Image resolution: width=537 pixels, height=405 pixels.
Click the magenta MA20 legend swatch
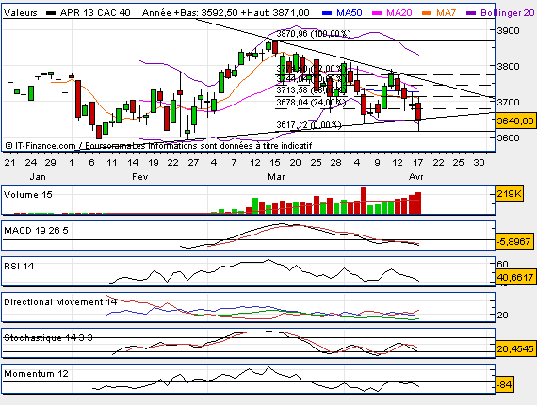(x=377, y=13)
